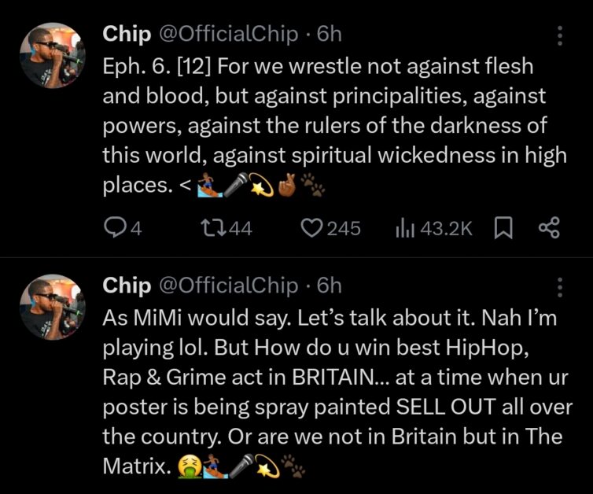Open Chip's avatar on first tweet
593x494 pixels.
click(53, 56)
